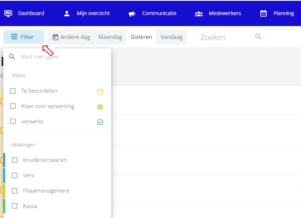
Task: Click the green gear Klaar voor verwerking icon
Action: click(x=100, y=107)
